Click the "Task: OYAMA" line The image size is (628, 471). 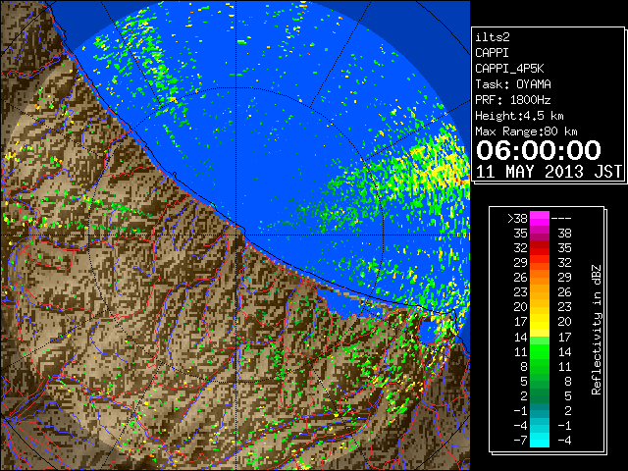(513, 84)
